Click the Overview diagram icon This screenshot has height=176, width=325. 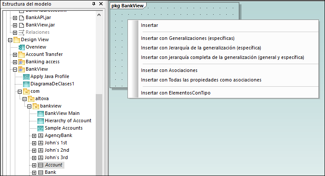click(21, 47)
